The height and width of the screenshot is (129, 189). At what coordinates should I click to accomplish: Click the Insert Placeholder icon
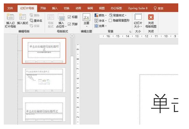[61, 18]
